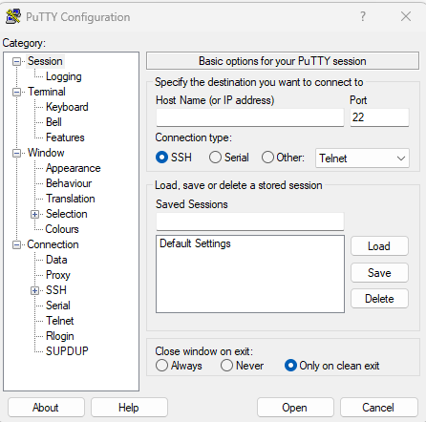Click the Open button
This screenshot has height=422, width=426.
[x=295, y=408]
